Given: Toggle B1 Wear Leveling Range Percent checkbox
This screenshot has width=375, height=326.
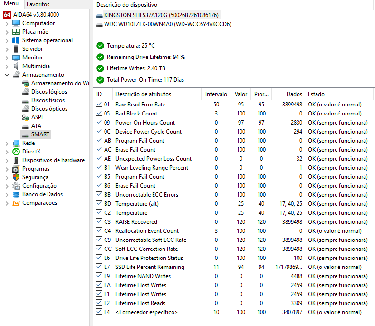Looking at the screenshot, I should tap(99, 167).
